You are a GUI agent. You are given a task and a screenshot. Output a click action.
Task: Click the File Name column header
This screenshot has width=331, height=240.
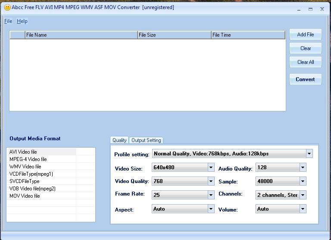(x=81, y=35)
